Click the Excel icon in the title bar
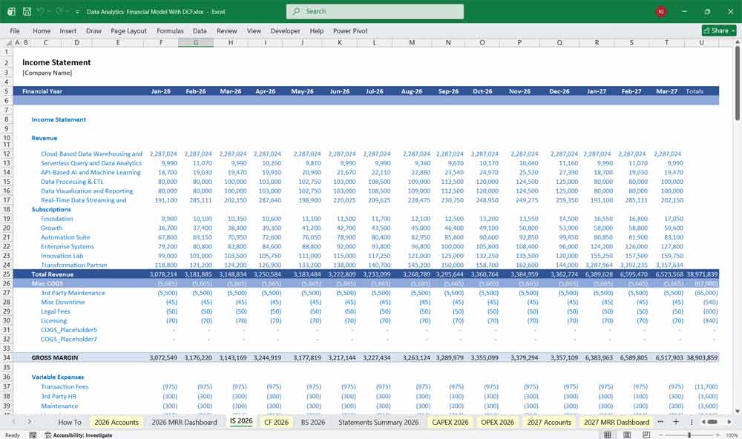The width and height of the screenshot is (742, 439). click(10, 11)
